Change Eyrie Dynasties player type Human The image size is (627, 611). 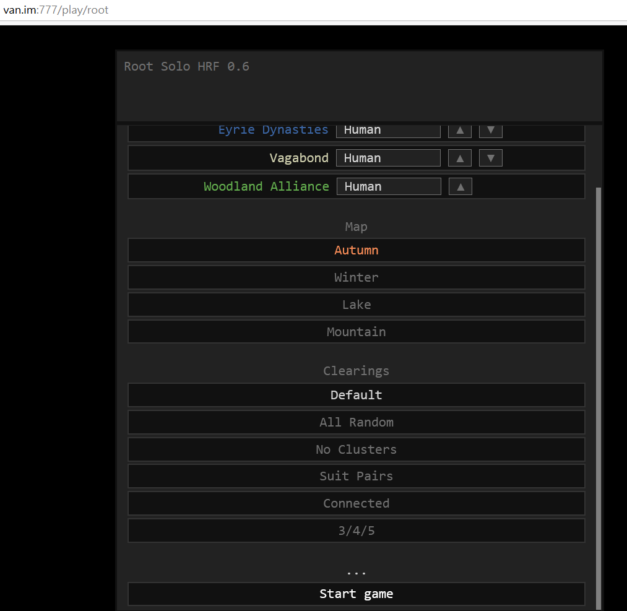[388, 131]
